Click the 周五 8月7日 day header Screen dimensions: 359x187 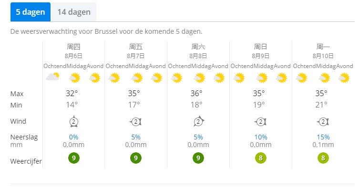tap(136, 51)
